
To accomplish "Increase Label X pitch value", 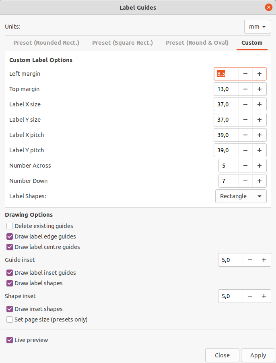I will pos(260,135).
